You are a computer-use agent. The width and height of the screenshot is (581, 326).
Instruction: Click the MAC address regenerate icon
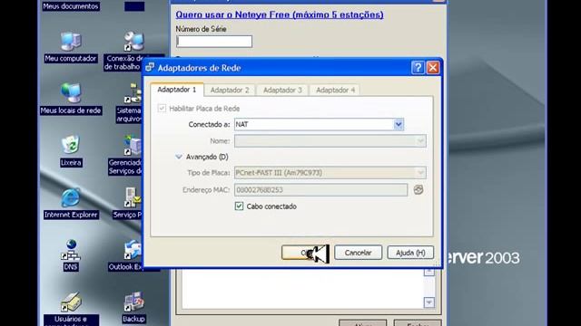419,189
